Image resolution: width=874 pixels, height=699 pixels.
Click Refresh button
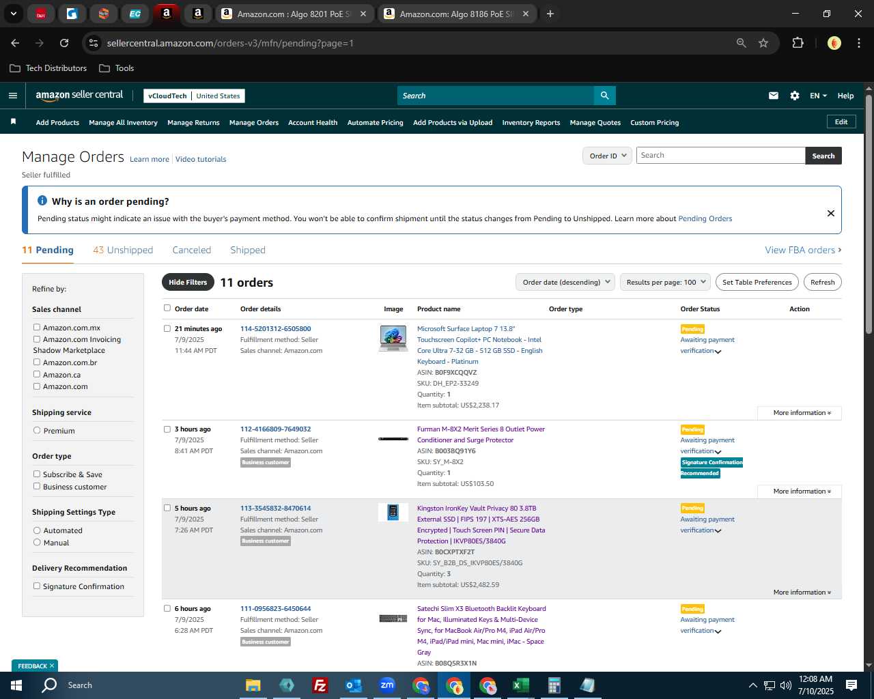tap(822, 282)
